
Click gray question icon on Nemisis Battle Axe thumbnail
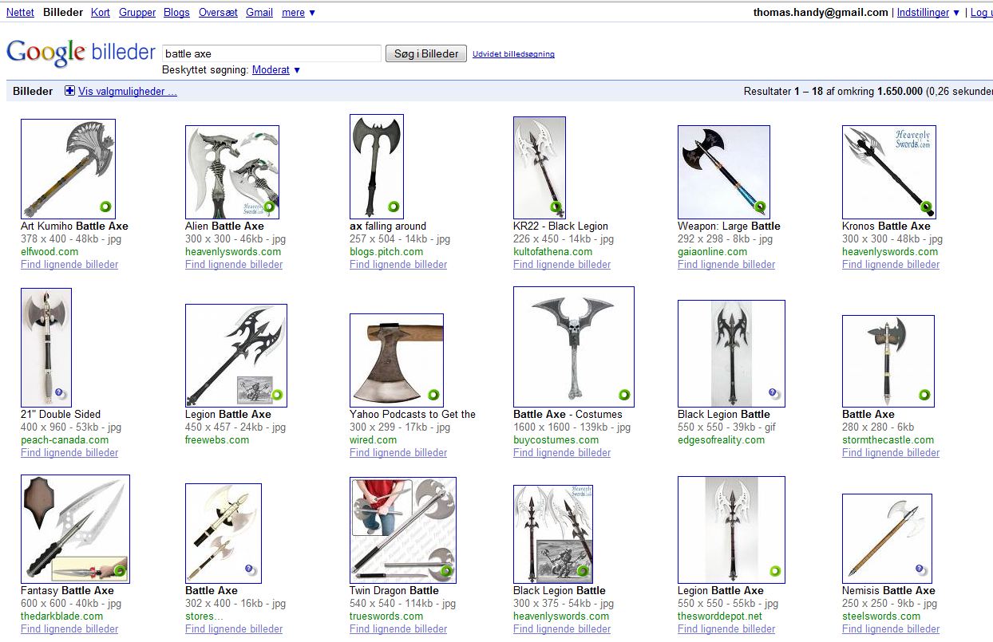[x=921, y=570]
